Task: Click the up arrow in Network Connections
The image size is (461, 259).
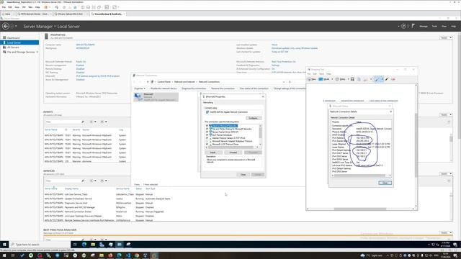Action: [148, 81]
